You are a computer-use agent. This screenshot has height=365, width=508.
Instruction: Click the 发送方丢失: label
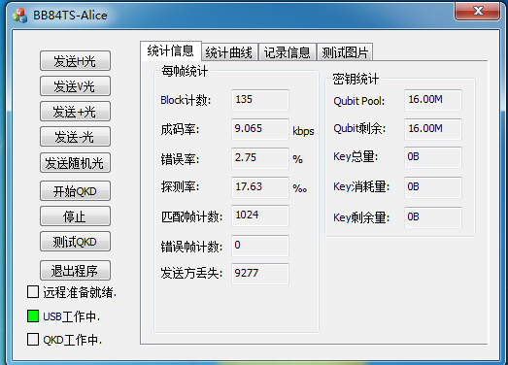tap(191, 274)
